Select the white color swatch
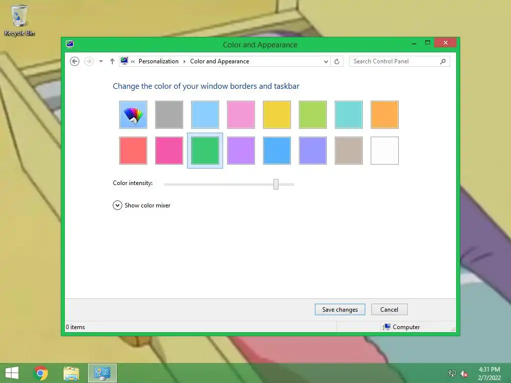The height and width of the screenshot is (383, 511). pyautogui.click(x=385, y=151)
